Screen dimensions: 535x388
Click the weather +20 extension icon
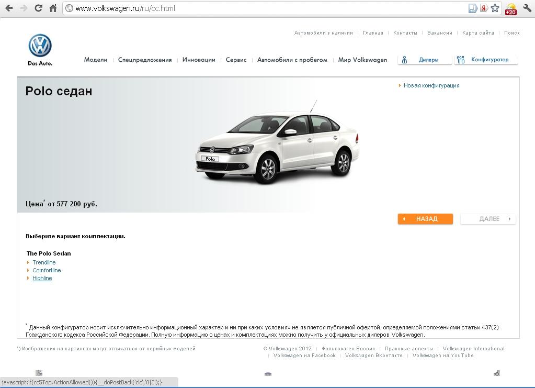510,9
